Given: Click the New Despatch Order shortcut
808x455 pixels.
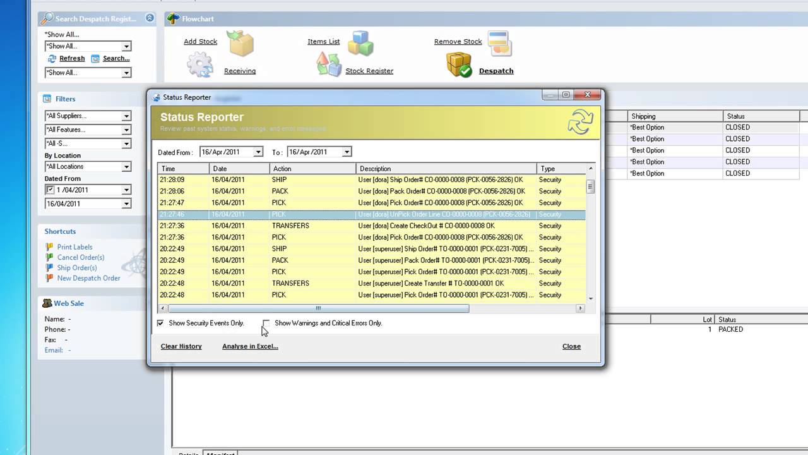Looking at the screenshot, I should tap(88, 278).
